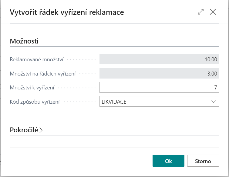Click the Pokročilé heading text
This screenshot has height=177, width=229.
click(24, 130)
